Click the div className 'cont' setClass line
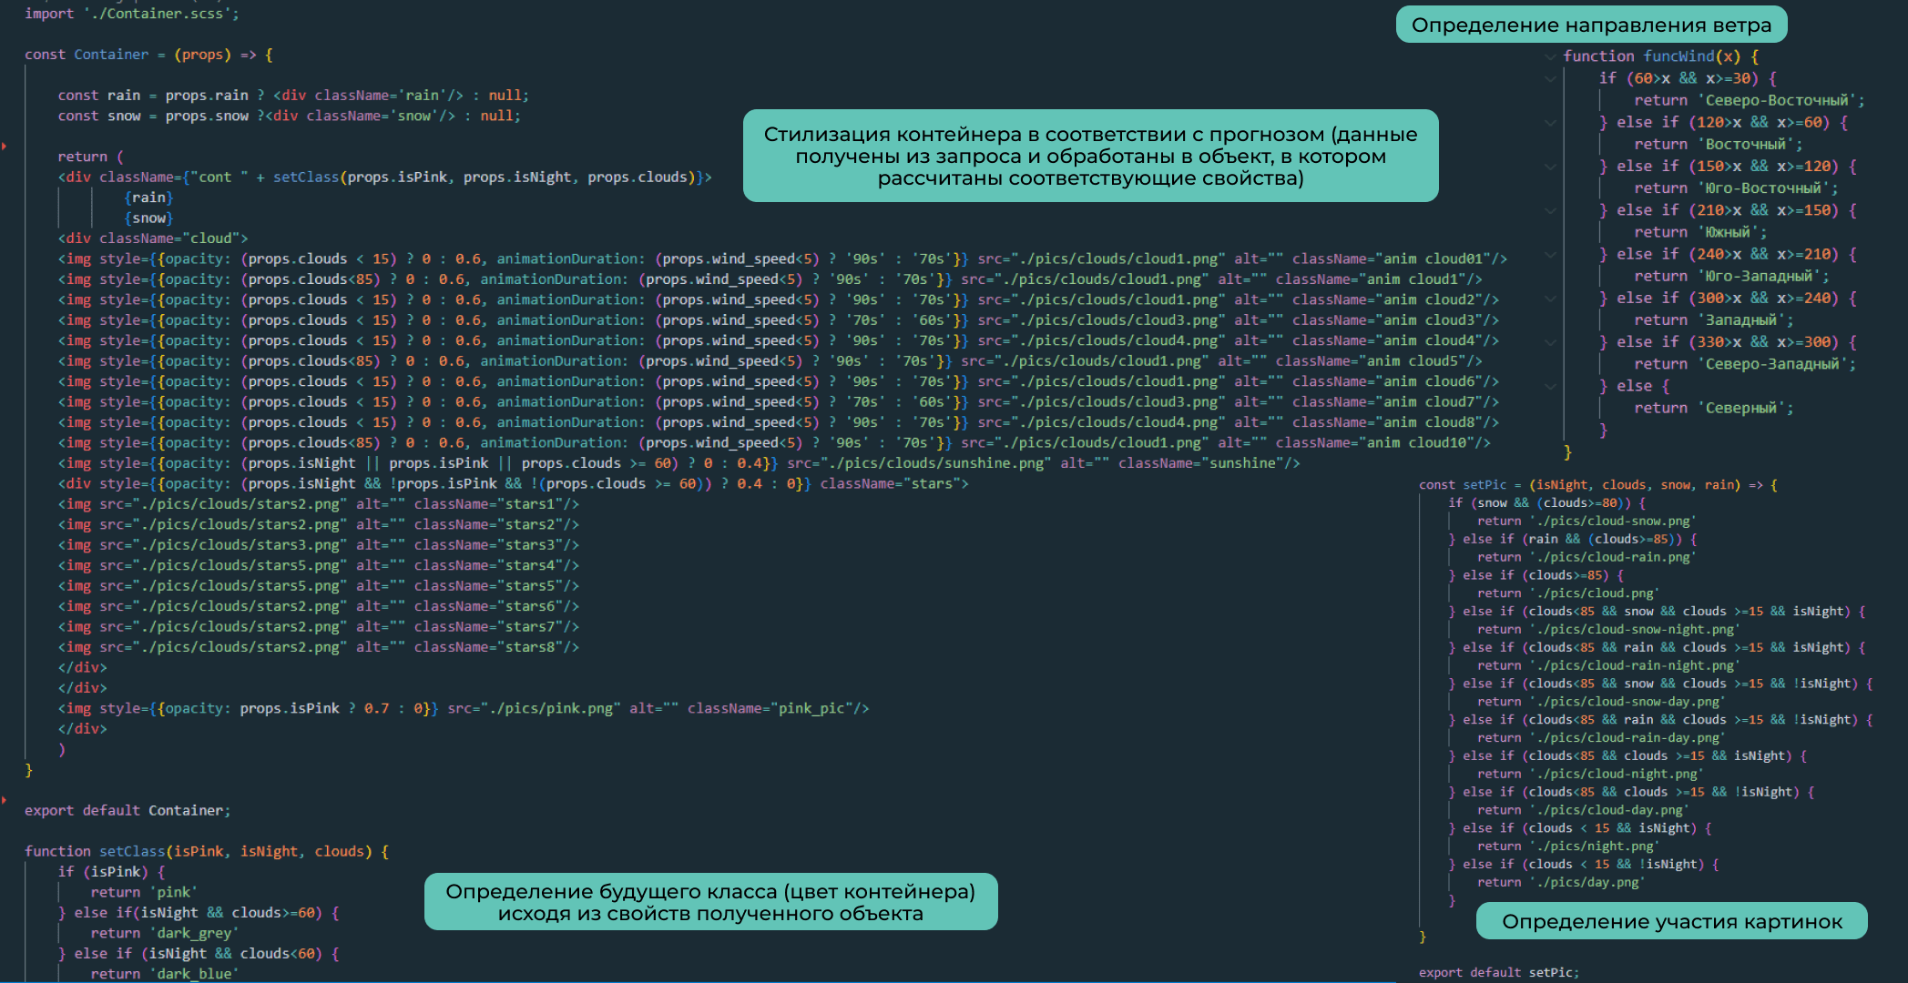The image size is (1908, 983). pos(385,177)
